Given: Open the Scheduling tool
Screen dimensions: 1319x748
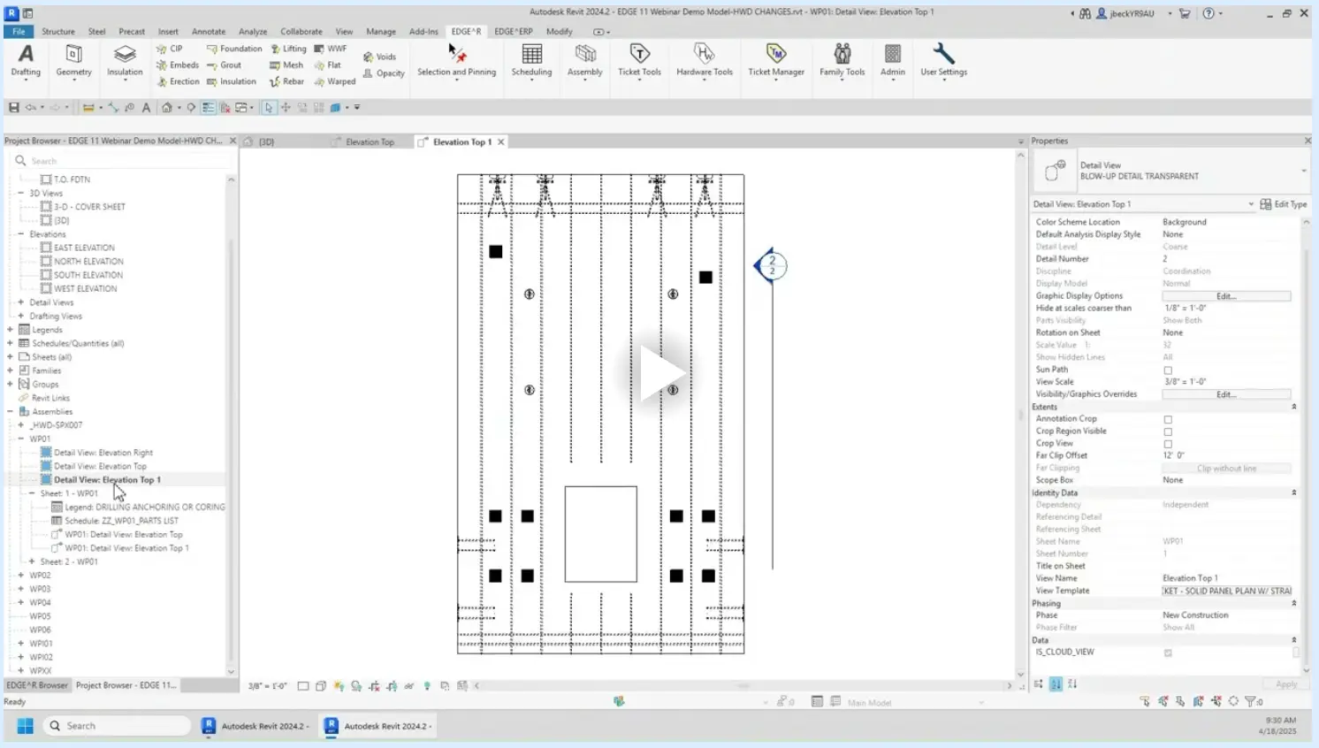Looking at the screenshot, I should pos(531,61).
